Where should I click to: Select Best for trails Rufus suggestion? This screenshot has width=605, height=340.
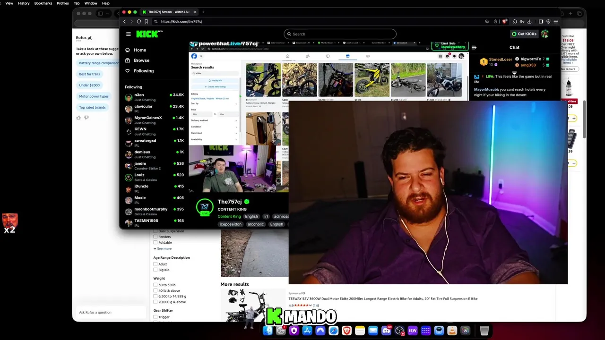pos(89,74)
